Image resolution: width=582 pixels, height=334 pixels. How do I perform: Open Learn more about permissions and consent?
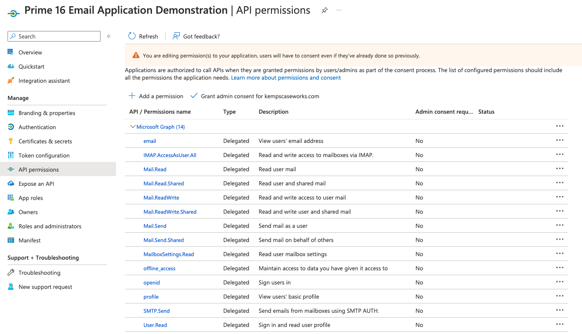pyautogui.click(x=286, y=77)
